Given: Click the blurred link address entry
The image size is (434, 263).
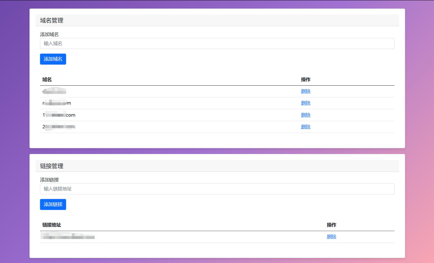Looking at the screenshot, I should pyautogui.click(x=68, y=237).
